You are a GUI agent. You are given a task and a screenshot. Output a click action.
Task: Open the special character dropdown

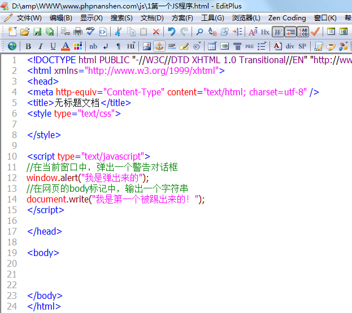[x=197, y=46]
